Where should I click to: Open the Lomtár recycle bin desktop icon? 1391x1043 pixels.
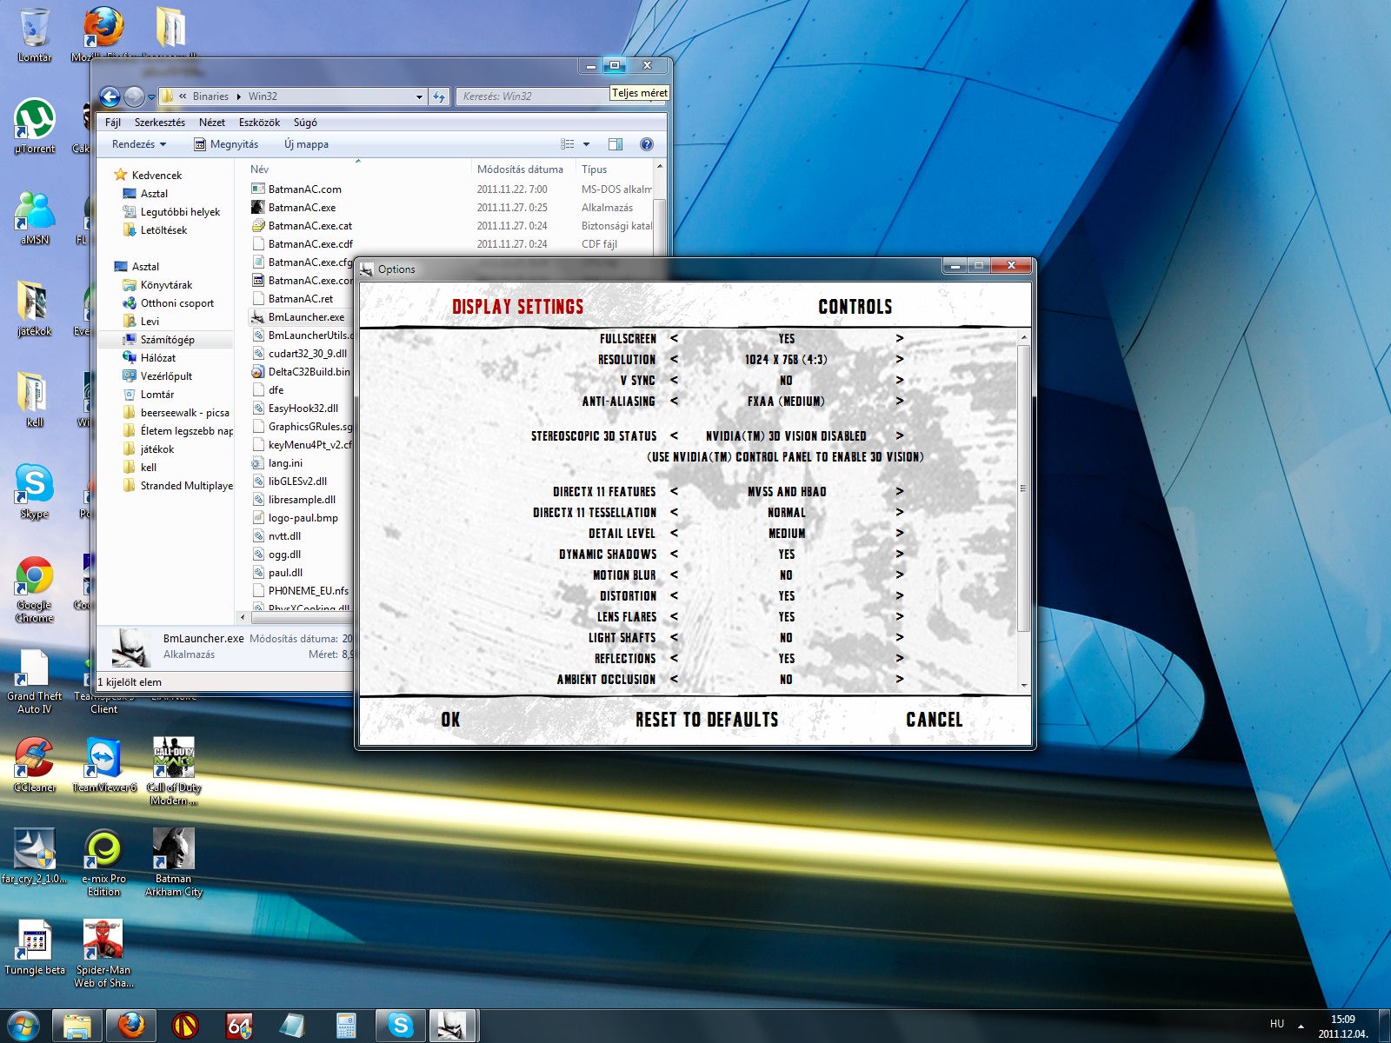(x=35, y=35)
